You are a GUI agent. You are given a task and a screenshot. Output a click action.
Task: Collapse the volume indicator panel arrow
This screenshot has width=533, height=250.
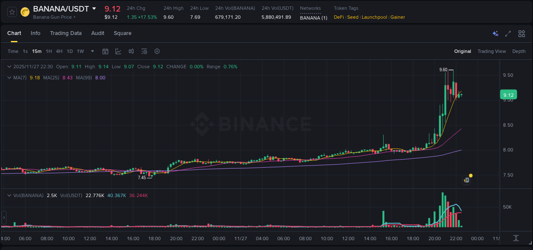9,195
